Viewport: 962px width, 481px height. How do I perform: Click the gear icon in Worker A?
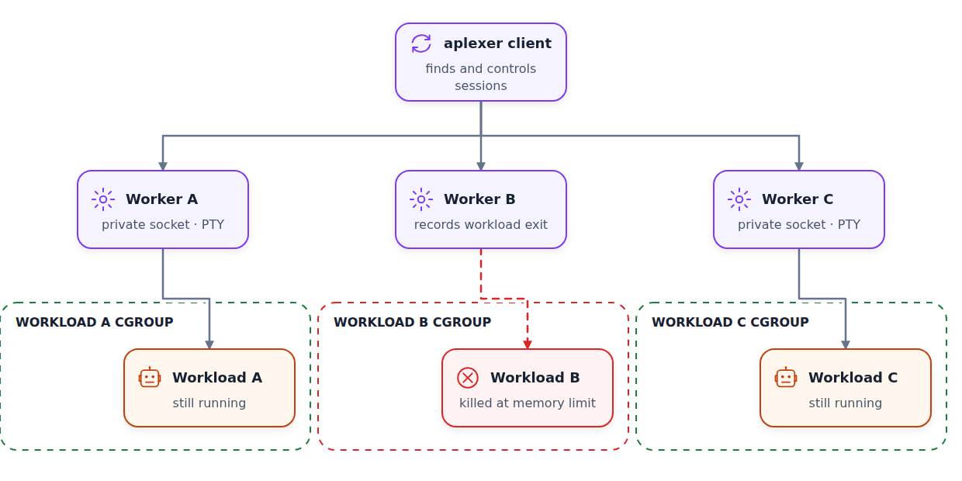[x=103, y=199]
